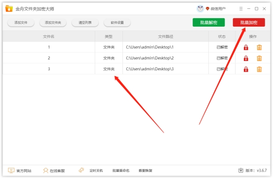Screen dimensions: 273x179
Task: Open the 官方网站 link
Action: pyautogui.click(x=24, y=171)
